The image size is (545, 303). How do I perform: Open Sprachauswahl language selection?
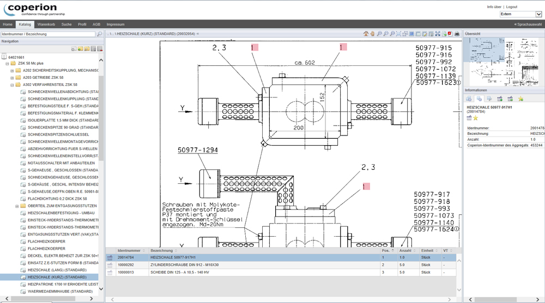coord(528,24)
